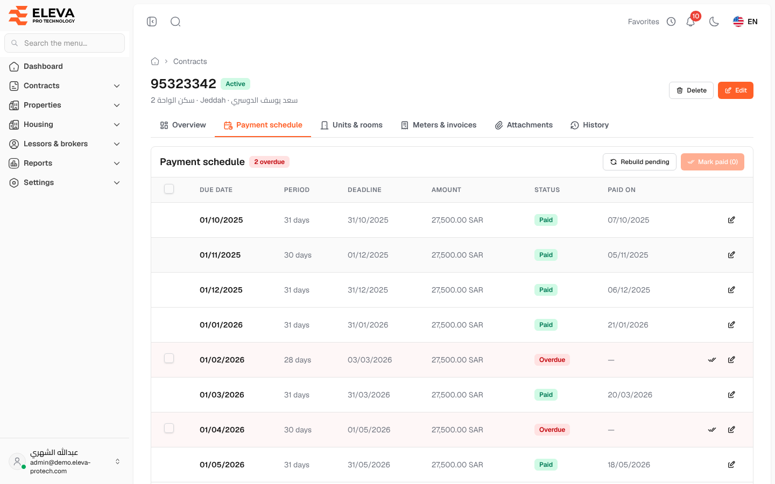Open the EN language selector

(745, 22)
